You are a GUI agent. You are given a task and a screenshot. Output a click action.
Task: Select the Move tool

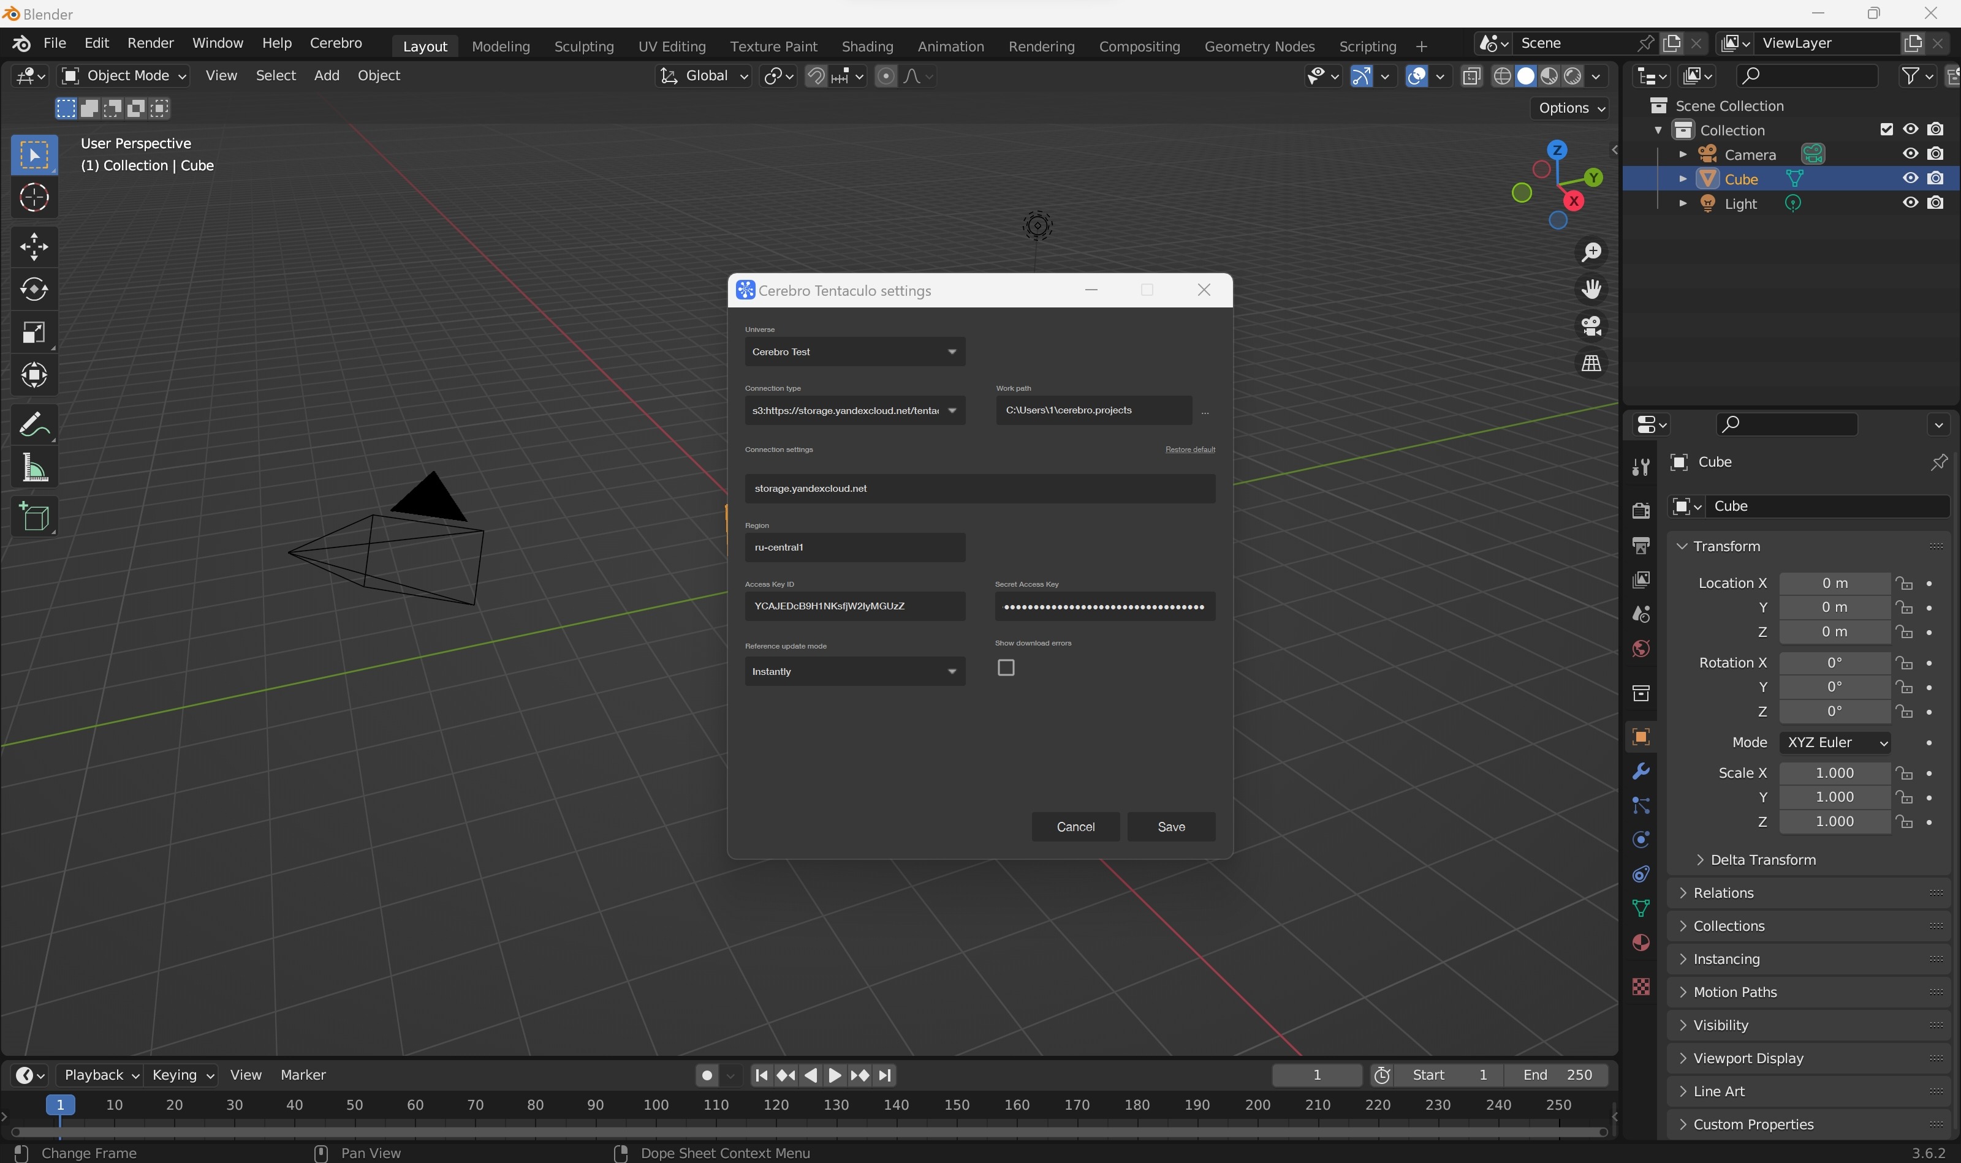point(34,247)
